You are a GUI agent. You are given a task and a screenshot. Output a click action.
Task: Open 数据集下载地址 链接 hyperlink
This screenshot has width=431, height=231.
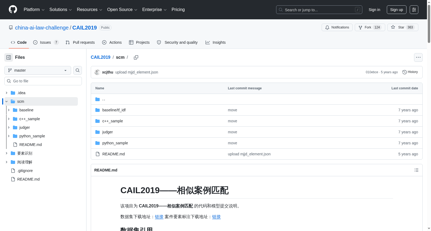pos(159,217)
